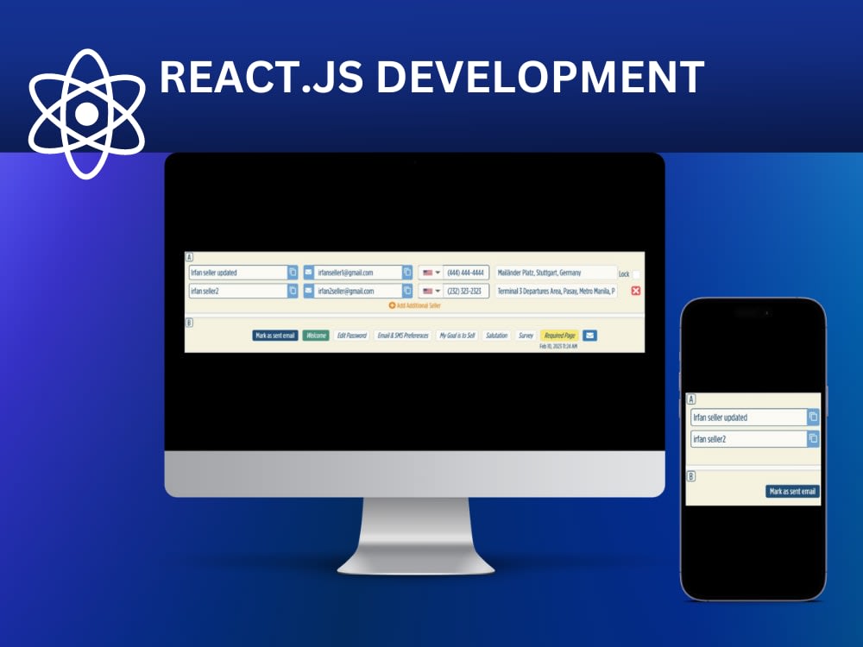Click mail icon before irfanseller1@gmail.com

309,273
